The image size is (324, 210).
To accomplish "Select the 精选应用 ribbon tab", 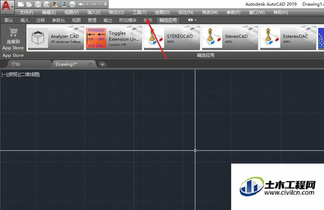I will (x=168, y=20).
